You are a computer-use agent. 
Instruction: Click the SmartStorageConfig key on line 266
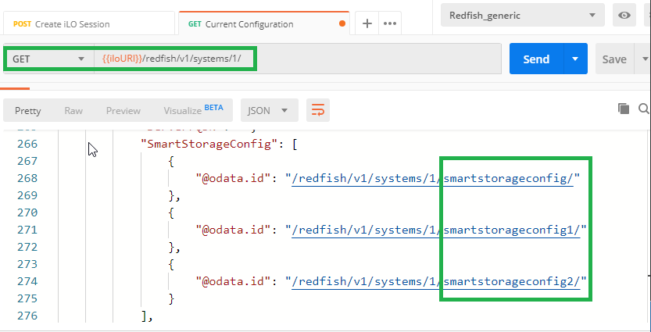coord(209,144)
